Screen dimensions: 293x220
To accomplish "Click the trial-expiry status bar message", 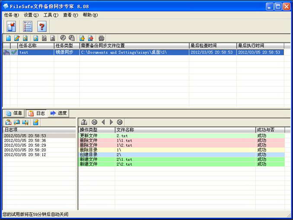I will [x=35, y=214].
